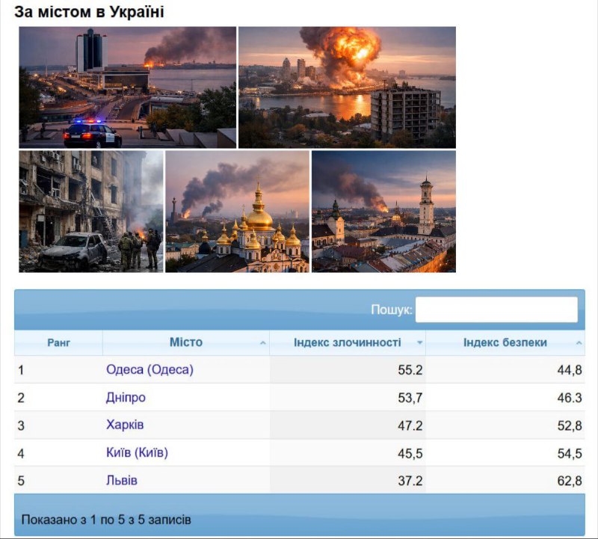Open the image of soldiers near damaged building
598x539 pixels.
[x=90, y=212]
